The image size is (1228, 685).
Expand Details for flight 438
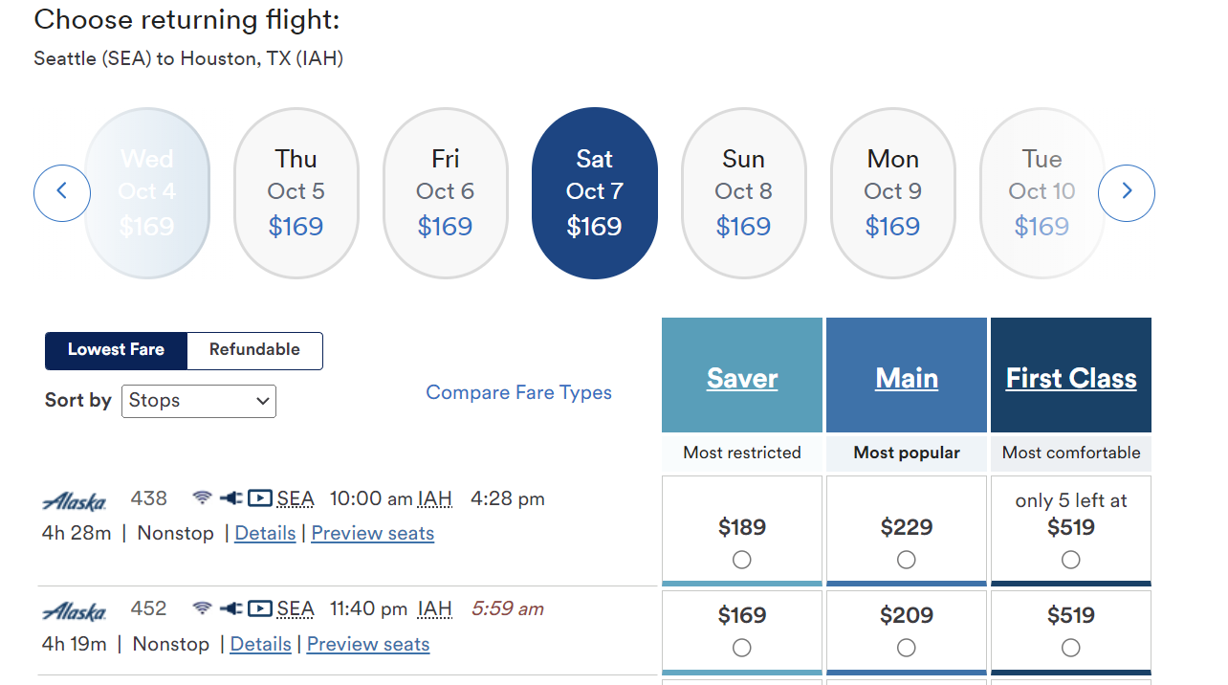tap(265, 534)
